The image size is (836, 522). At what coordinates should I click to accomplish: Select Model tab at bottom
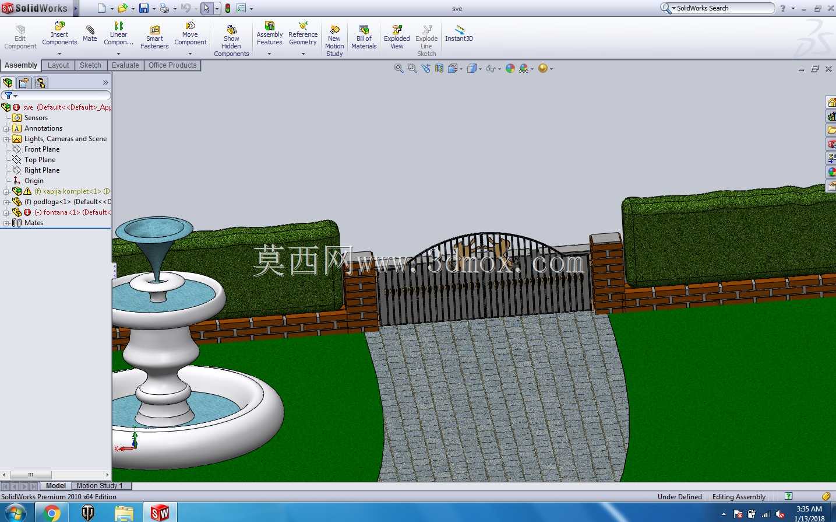click(x=56, y=486)
